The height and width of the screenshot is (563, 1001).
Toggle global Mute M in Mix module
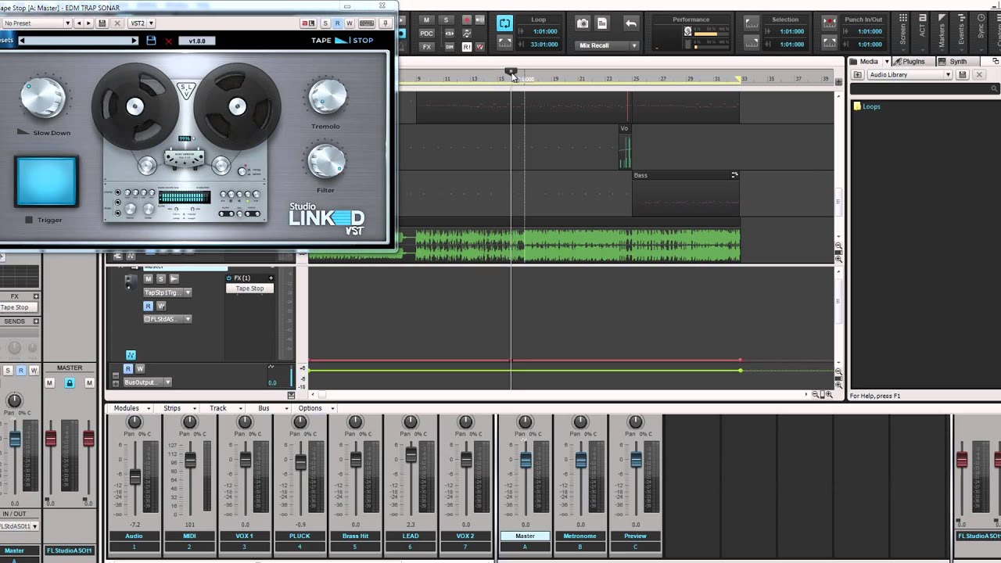(x=426, y=20)
